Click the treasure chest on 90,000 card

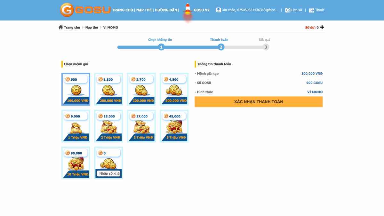[x=76, y=164]
